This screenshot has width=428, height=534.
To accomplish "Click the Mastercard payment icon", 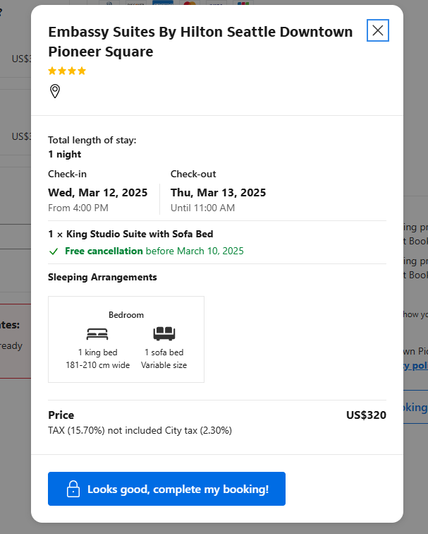I will [189, 4].
